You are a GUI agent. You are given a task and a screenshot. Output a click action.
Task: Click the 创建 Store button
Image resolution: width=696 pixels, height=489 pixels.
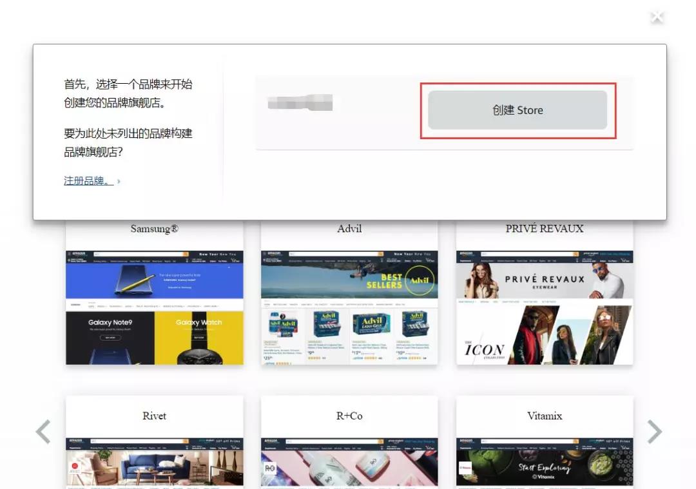coord(517,110)
